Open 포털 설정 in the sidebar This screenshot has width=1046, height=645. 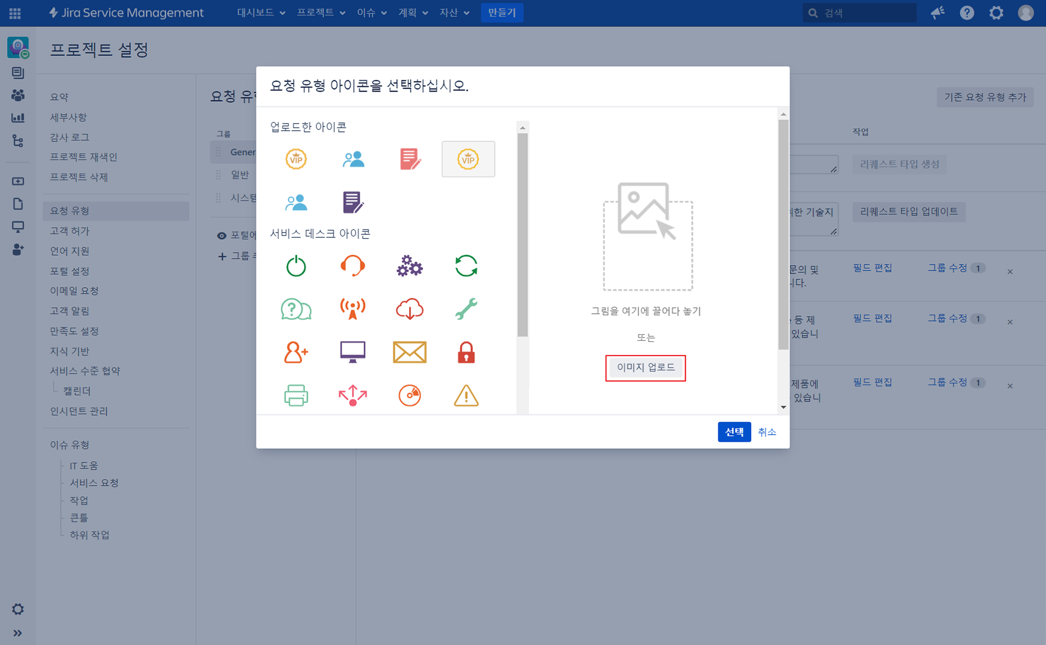pos(70,271)
